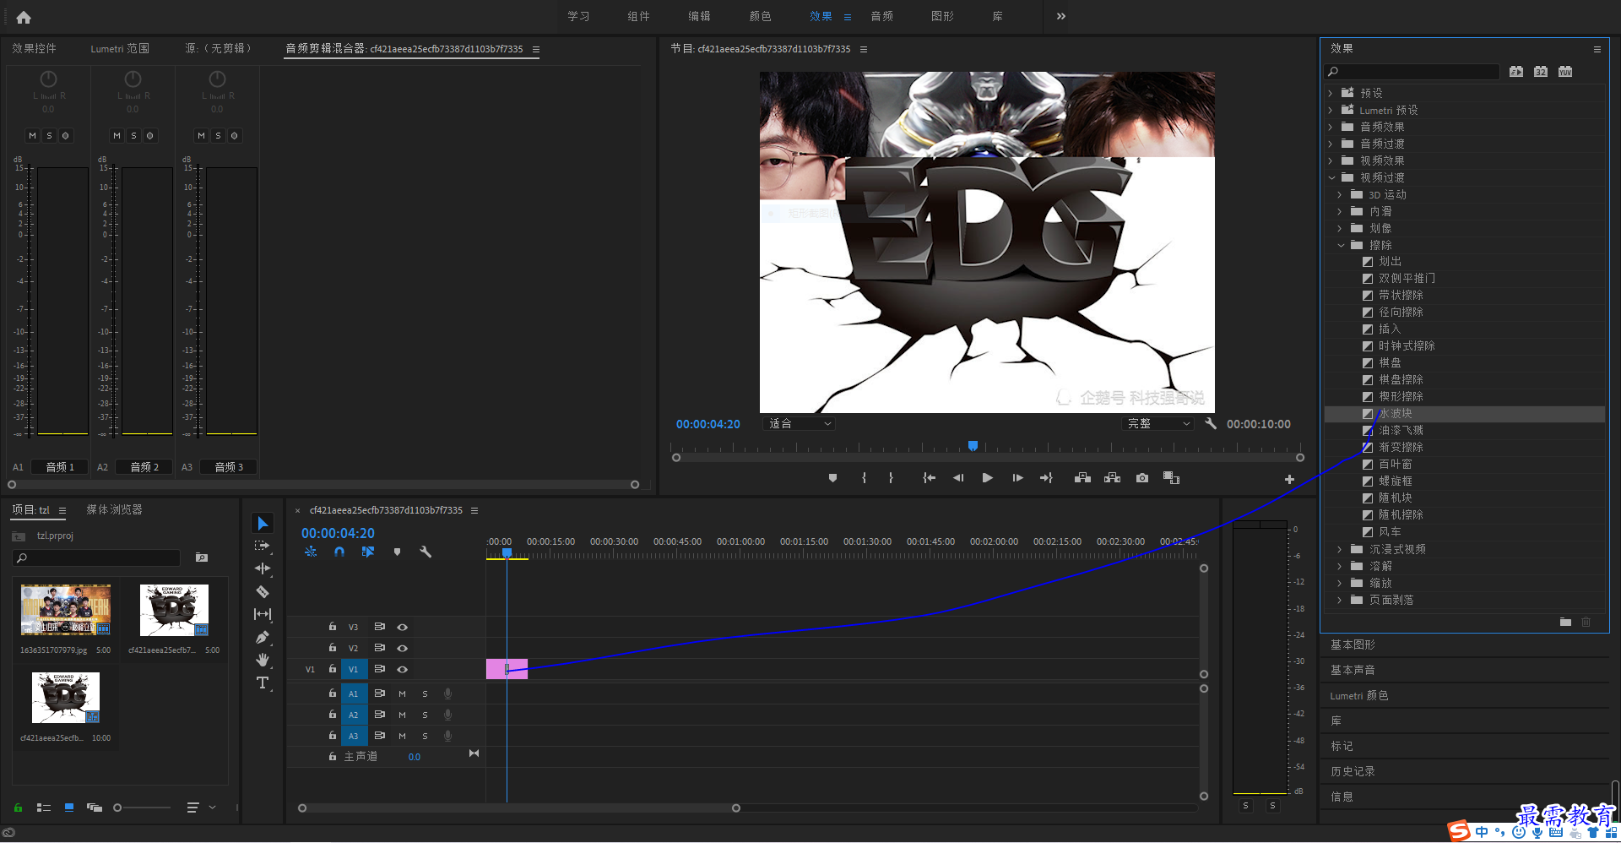1621x843 pixels.
Task: Select the Hand tool in timeline toolbox
Action: tap(263, 660)
